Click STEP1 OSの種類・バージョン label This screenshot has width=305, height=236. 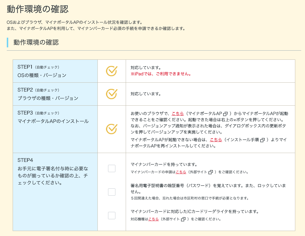click(42, 71)
